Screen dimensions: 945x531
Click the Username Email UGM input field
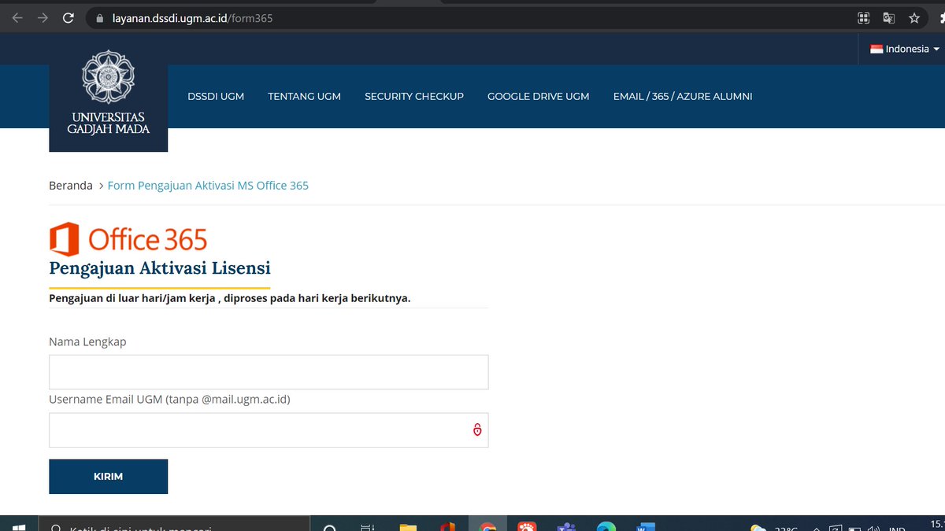pyautogui.click(x=269, y=430)
